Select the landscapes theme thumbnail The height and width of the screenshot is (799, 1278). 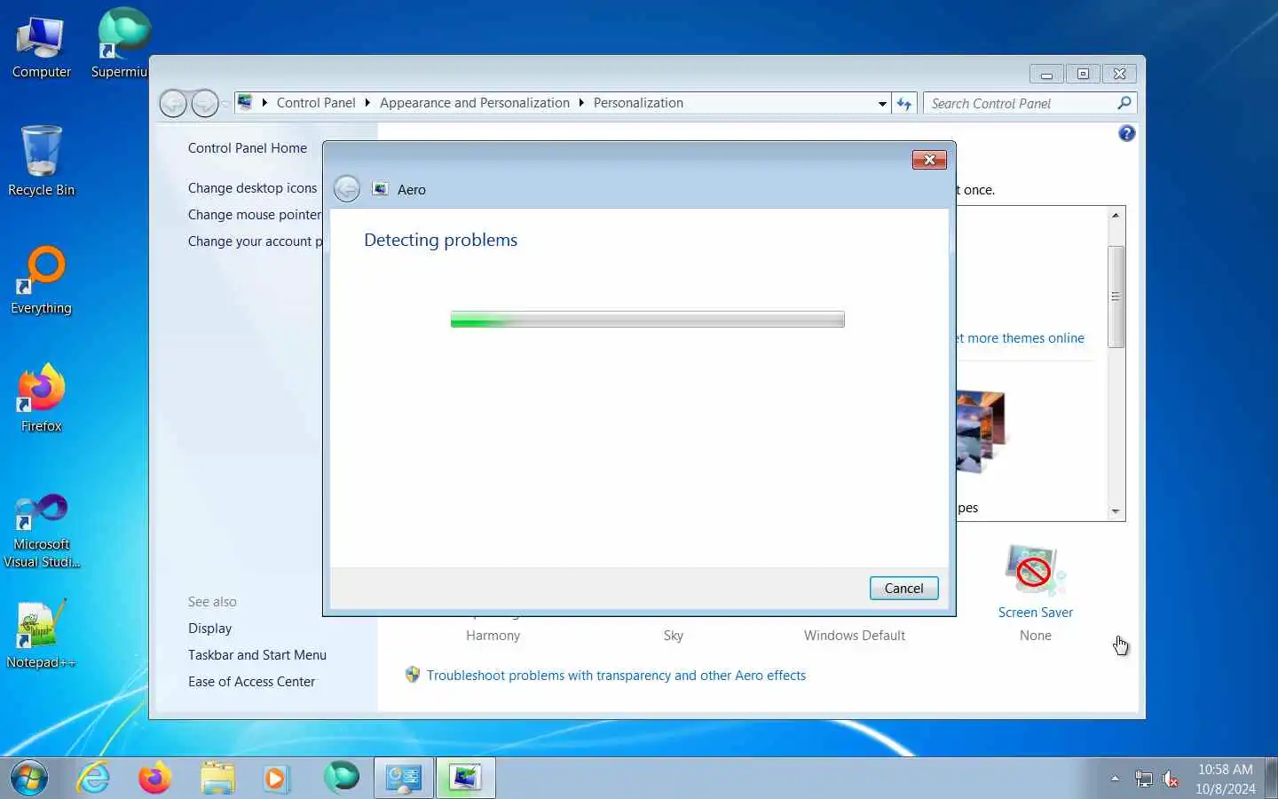[x=981, y=432]
